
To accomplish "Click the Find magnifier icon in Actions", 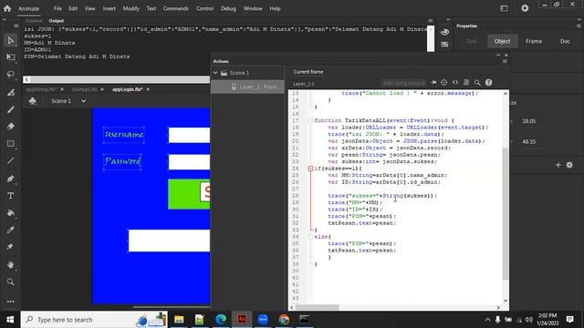I will point(477,83).
